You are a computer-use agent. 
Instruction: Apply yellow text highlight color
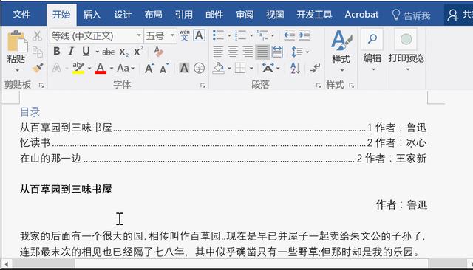(x=78, y=68)
